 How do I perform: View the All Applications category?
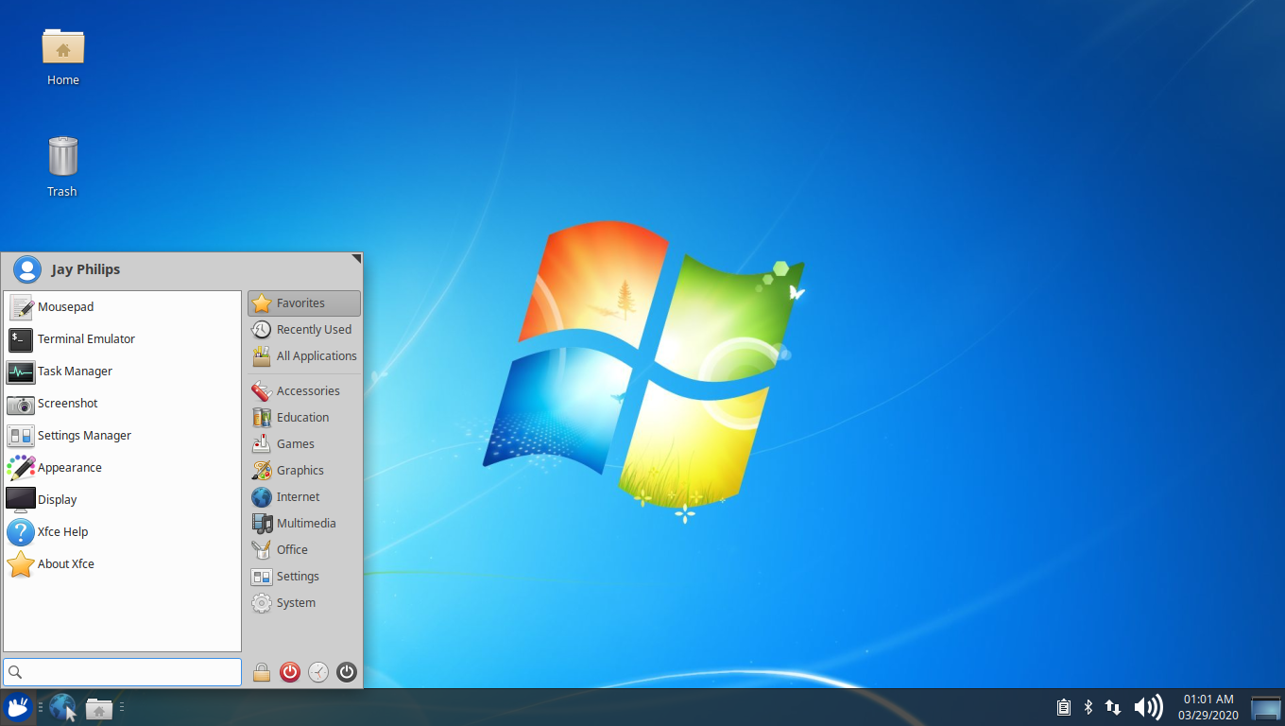(304, 356)
